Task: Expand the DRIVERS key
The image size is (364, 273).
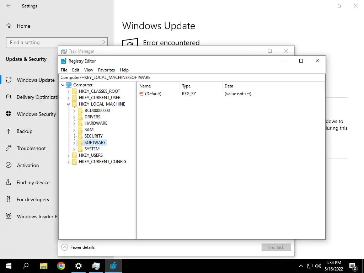Action: (x=74, y=117)
